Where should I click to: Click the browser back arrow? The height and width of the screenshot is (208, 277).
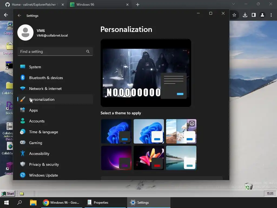point(6,15)
